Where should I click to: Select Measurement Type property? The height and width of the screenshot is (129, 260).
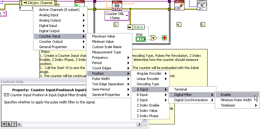[109, 52]
